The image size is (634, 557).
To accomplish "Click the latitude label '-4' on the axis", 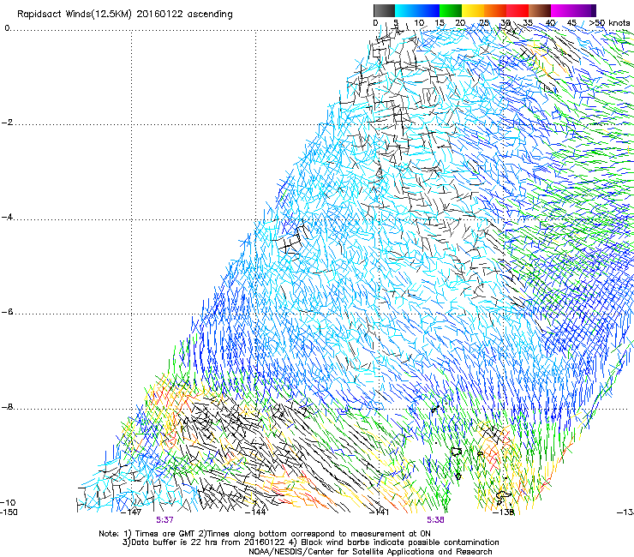I will [8, 217].
